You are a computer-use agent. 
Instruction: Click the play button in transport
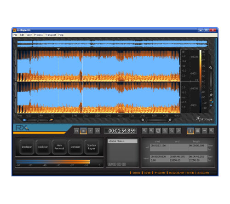click(x=90, y=131)
